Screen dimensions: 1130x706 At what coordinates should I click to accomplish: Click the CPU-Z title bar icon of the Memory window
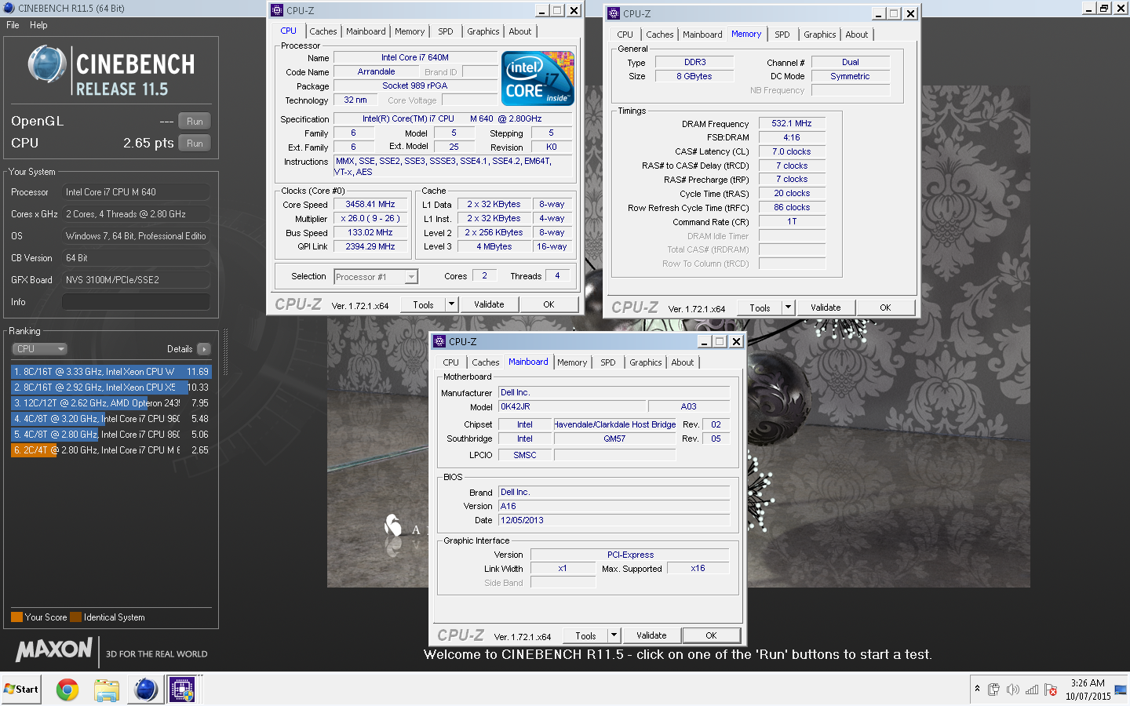614,13
